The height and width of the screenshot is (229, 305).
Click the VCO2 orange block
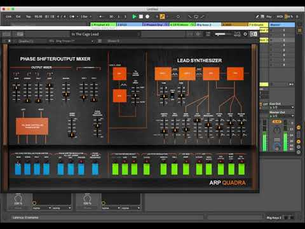tap(187, 74)
